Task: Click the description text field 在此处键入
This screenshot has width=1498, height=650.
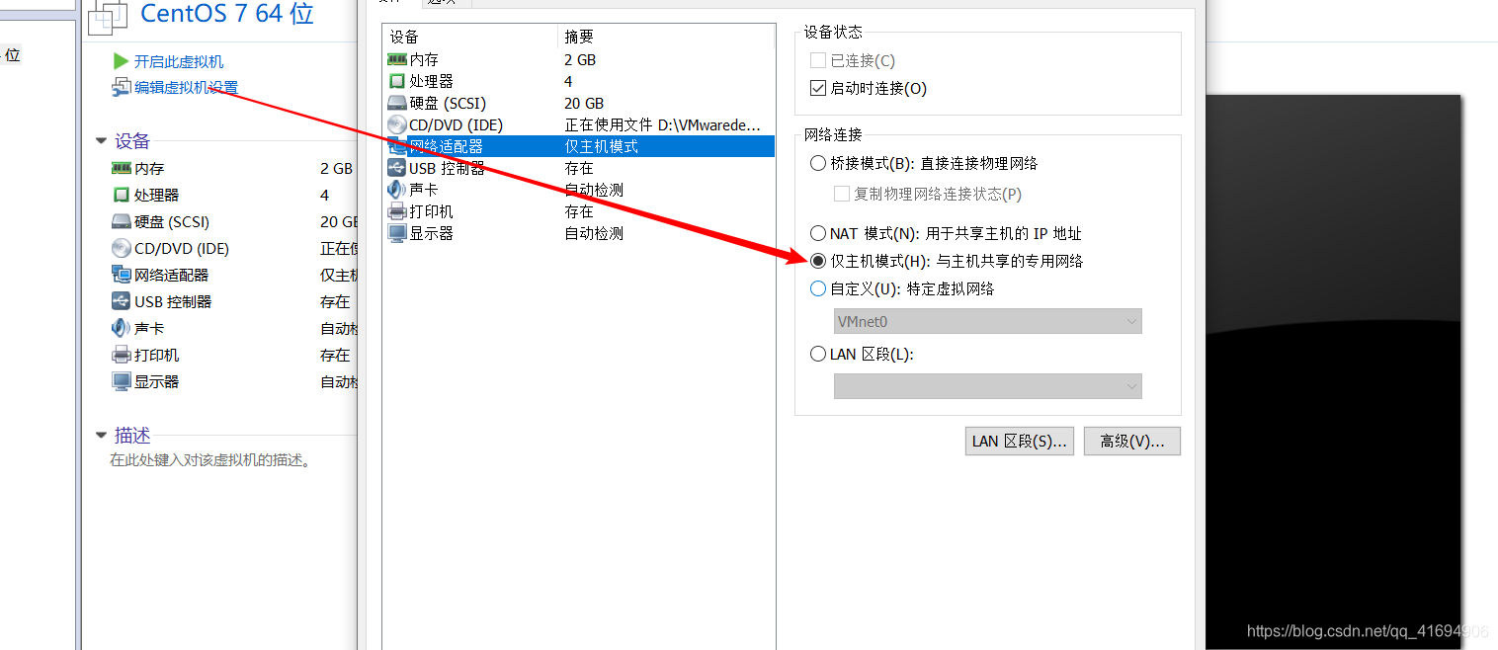Action: tap(210, 460)
